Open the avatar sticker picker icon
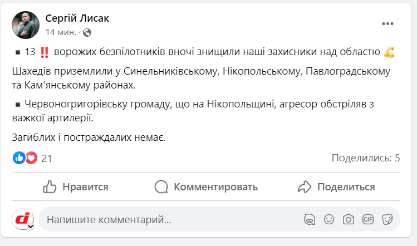The image size is (417, 246). [x=310, y=219]
